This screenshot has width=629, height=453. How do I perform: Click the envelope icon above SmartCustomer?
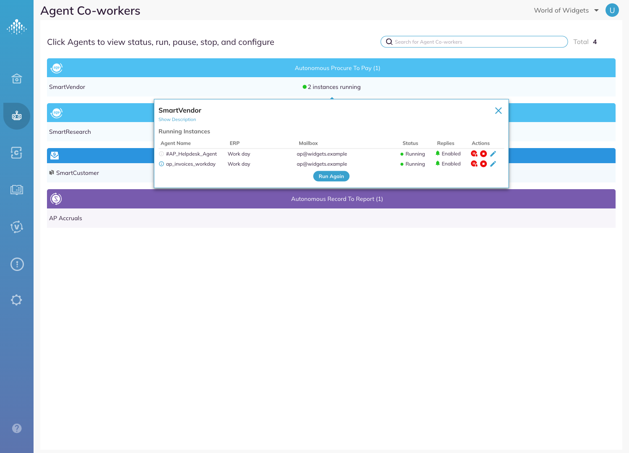coord(55,156)
